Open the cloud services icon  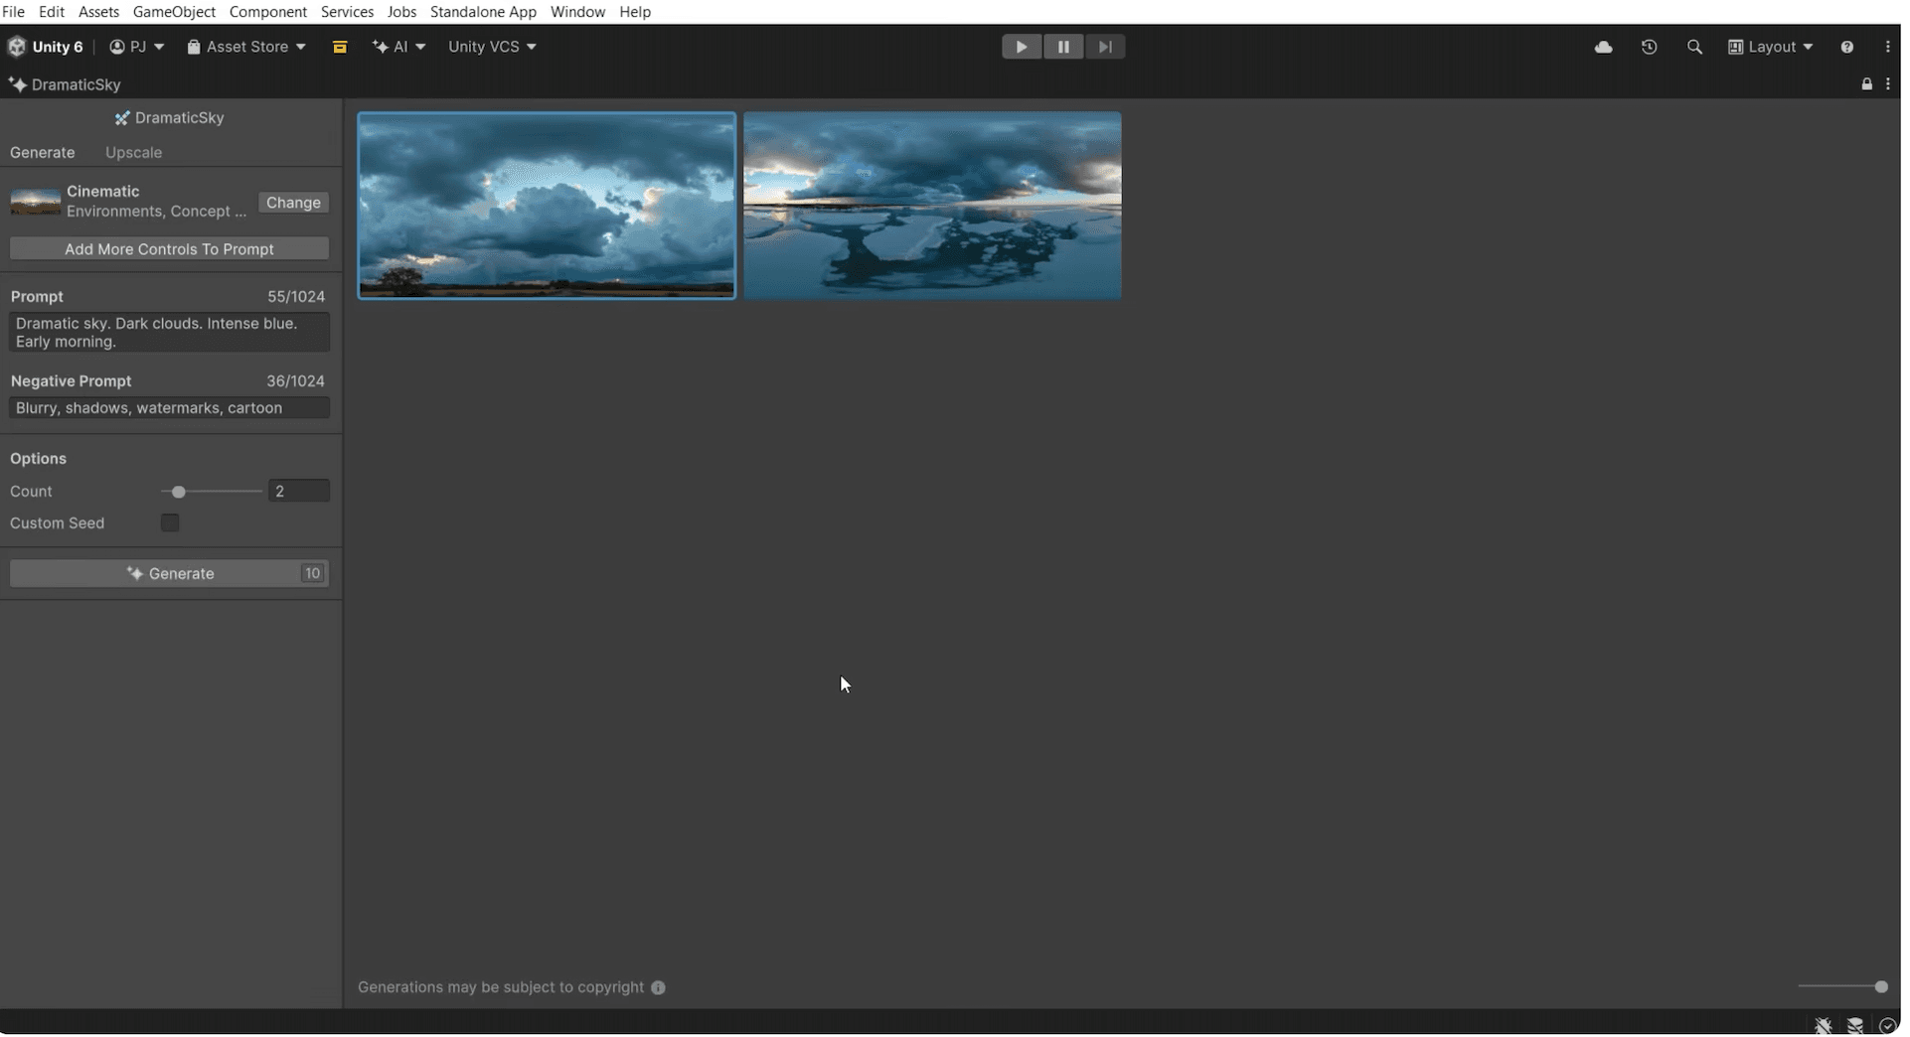click(x=1604, y=47)
